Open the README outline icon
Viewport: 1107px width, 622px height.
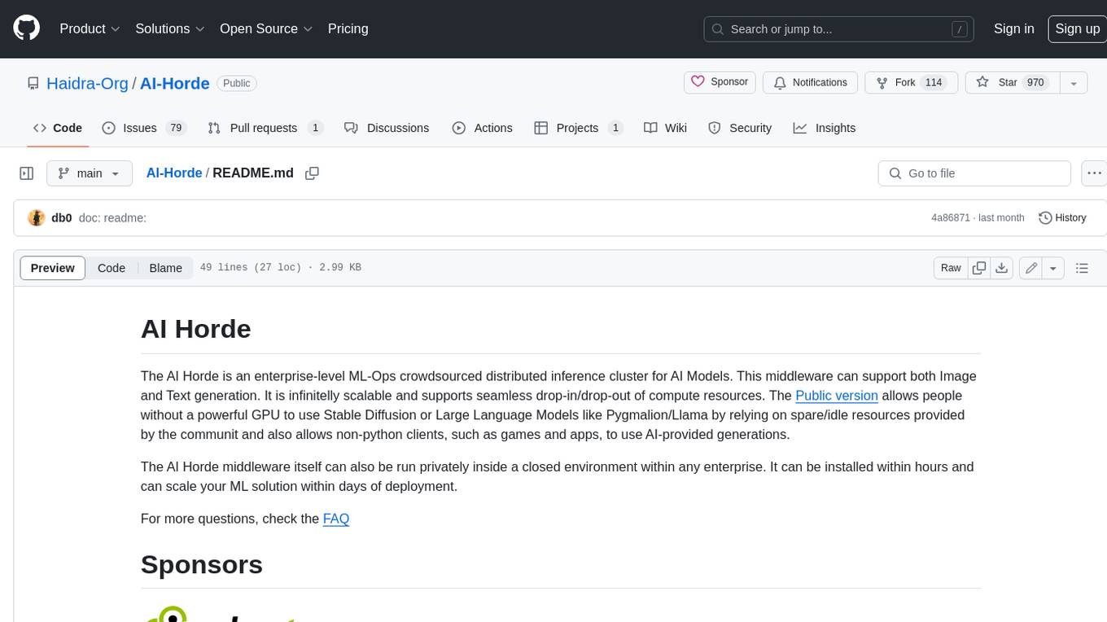click(1082, 268)
